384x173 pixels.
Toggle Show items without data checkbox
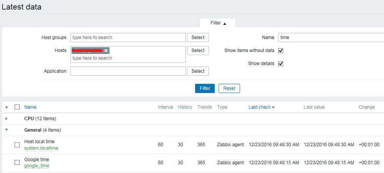point(280,51)
